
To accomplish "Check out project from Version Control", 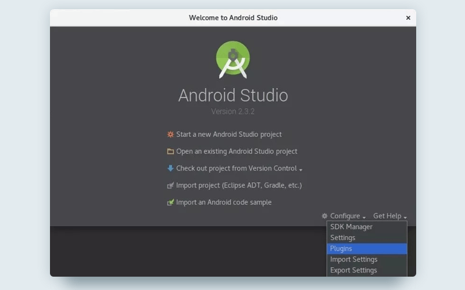I will click(x=237, y=168).
